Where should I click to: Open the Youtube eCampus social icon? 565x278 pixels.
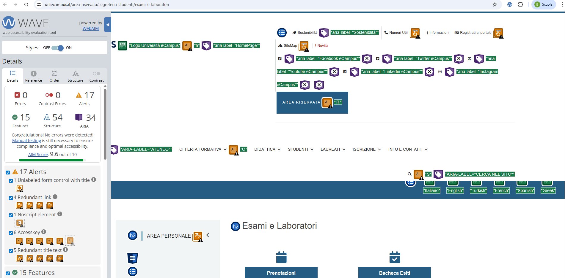pos(470,59)
